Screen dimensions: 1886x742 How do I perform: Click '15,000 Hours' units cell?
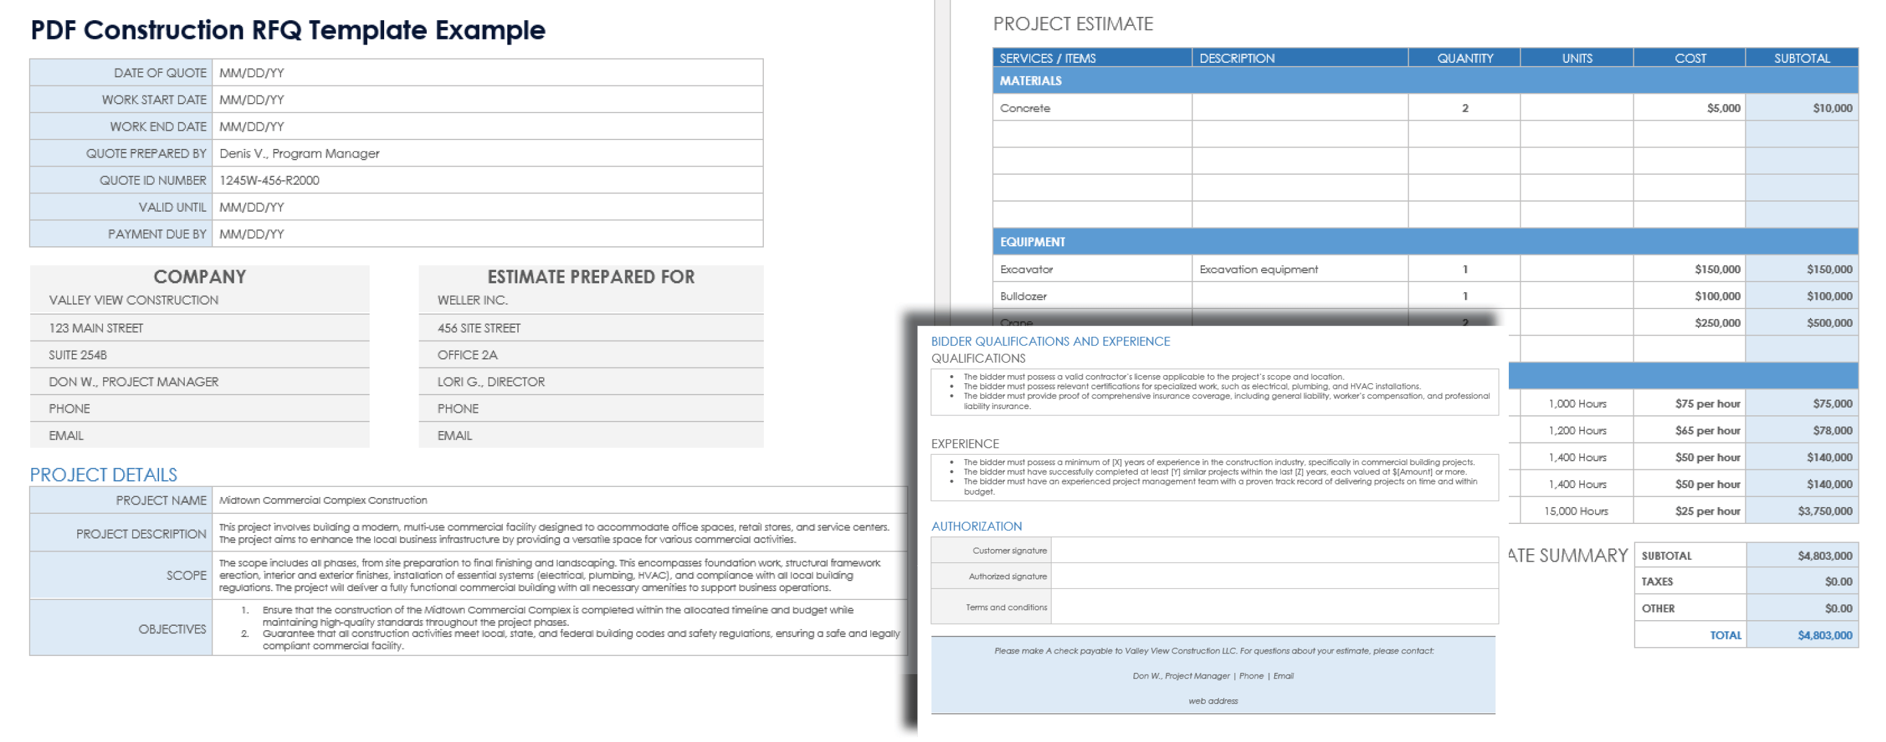pyautogui.click(x=1576, y=511)
